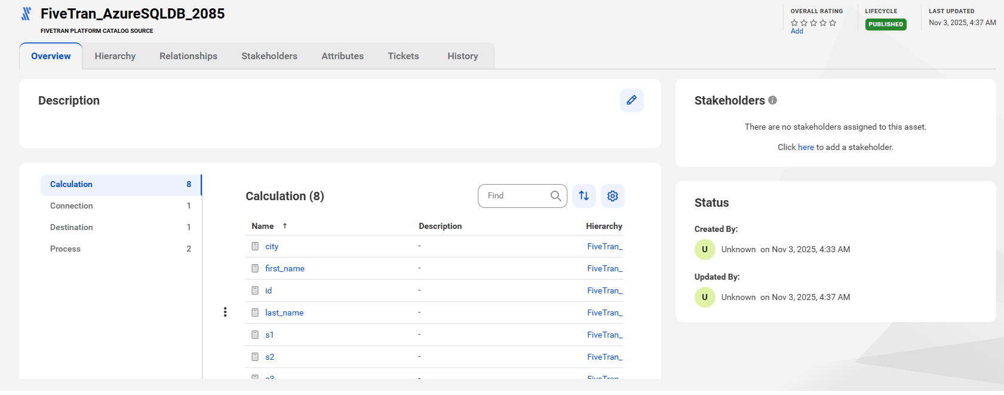Select the Connection category in sidebar

click(121, 206)
